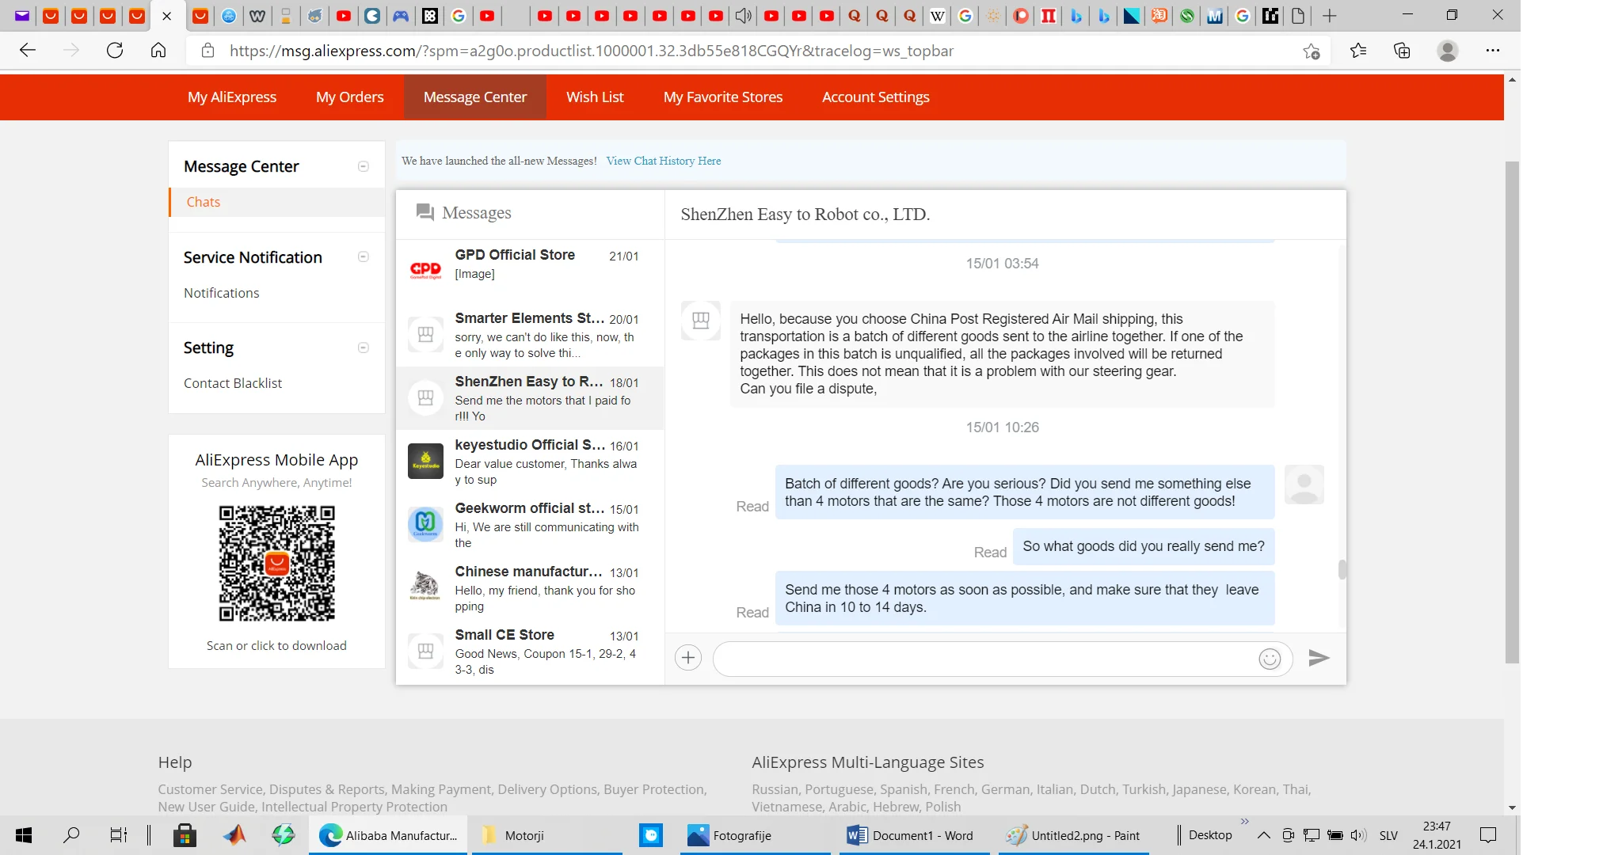Add page to favorites star icon
Screen dimensions: 1622x855
click(x=1311, y=51)
